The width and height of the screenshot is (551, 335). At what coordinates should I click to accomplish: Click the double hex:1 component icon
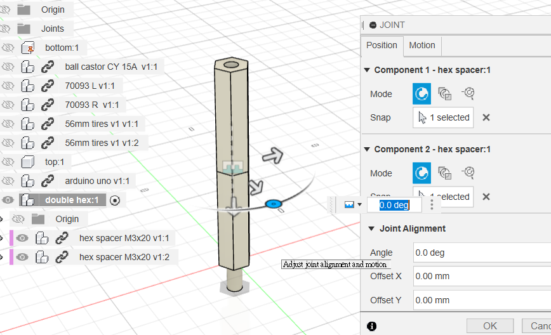click(x=28, y=200)
